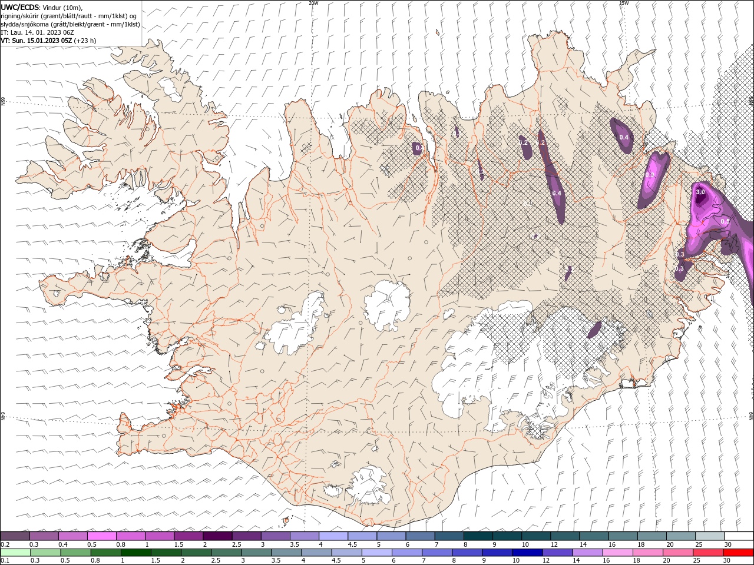Click the lower legend swatch starting at 0.5
This screenshot has height=565, width=754.
76,553
